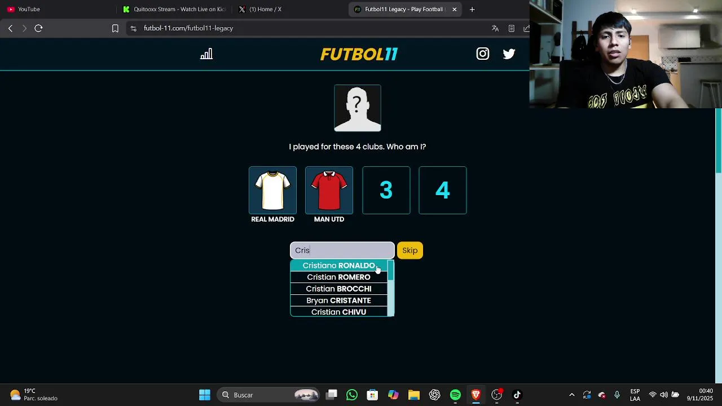Open ChatGPT from the taskbar

click(x=434, y=395)
